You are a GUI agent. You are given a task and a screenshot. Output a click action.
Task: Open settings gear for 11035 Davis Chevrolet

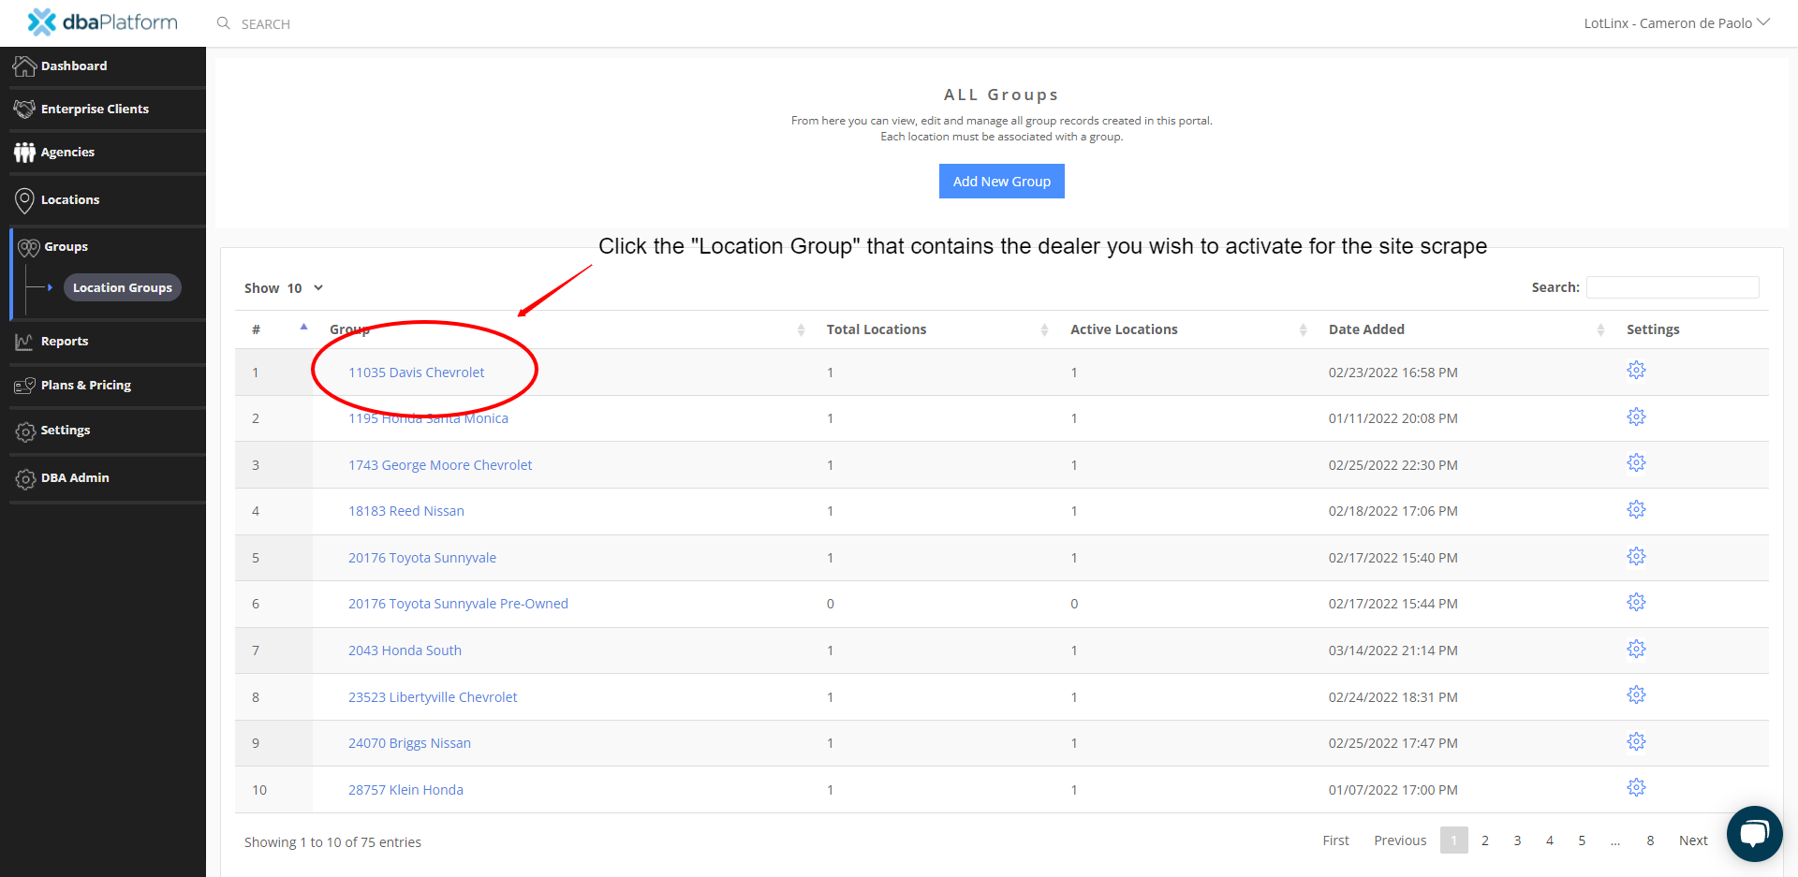pyautogui.click(x=1636, y=371)
